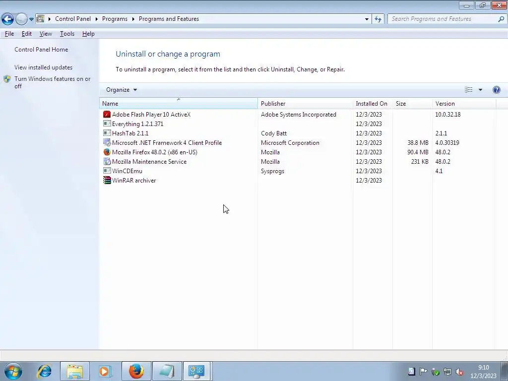The height and width of the screenshot is (381, 508).
Task: Click the Back navigation arrow button
Action: pyautogui.click(x=7, y=19)
